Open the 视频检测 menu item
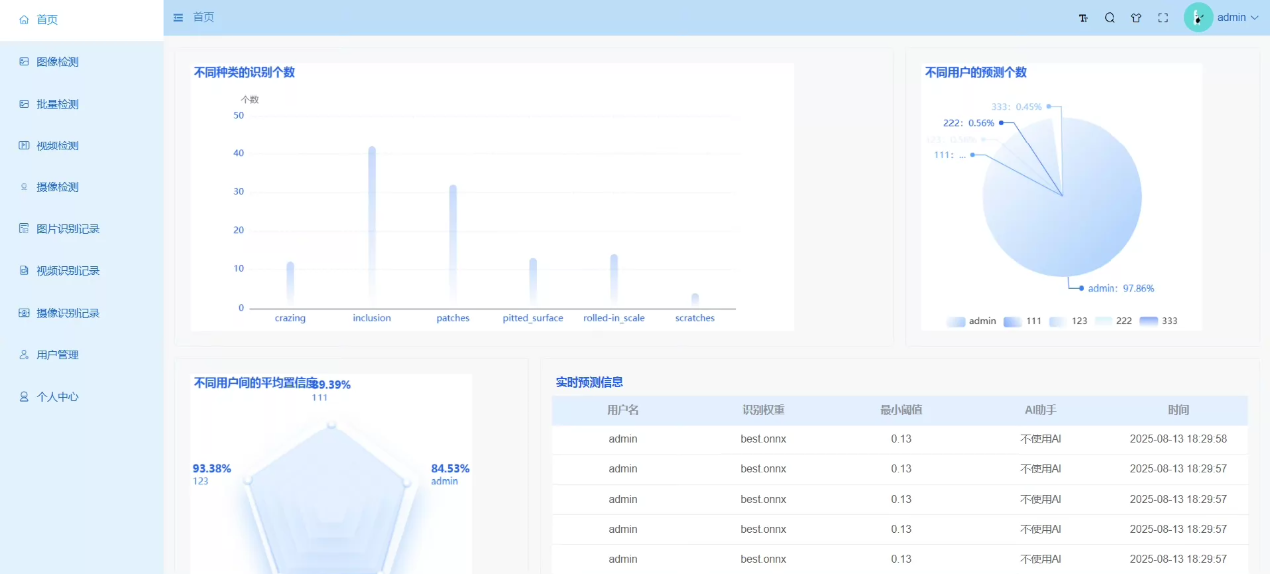 82,145
